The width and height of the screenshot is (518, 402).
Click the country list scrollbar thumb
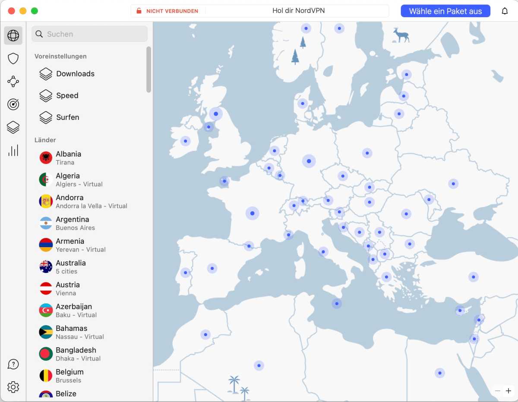[x=148, y=69]
